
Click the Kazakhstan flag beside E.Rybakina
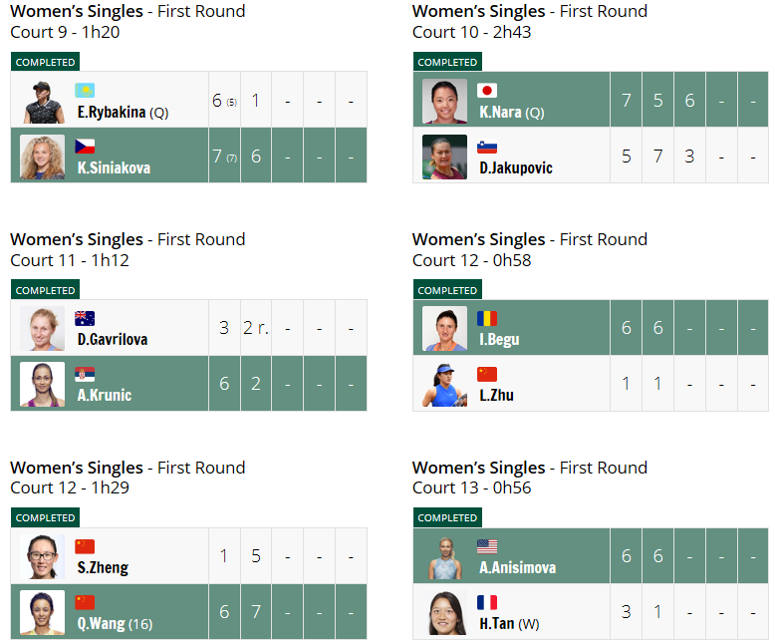coord(85,91)
